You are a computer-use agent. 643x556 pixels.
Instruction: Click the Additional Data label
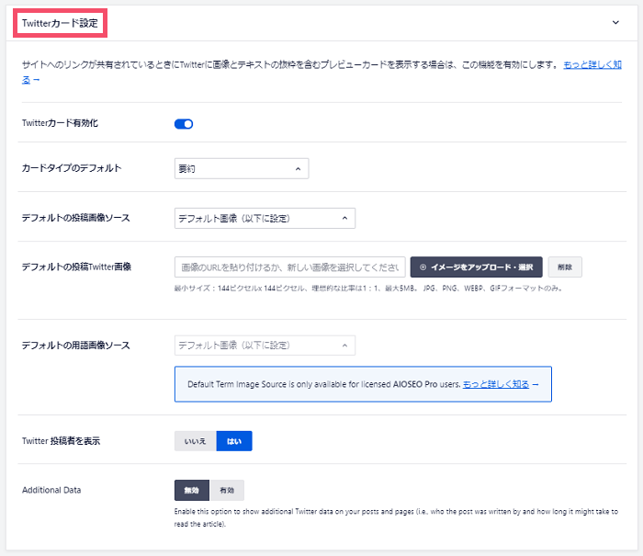51,490
